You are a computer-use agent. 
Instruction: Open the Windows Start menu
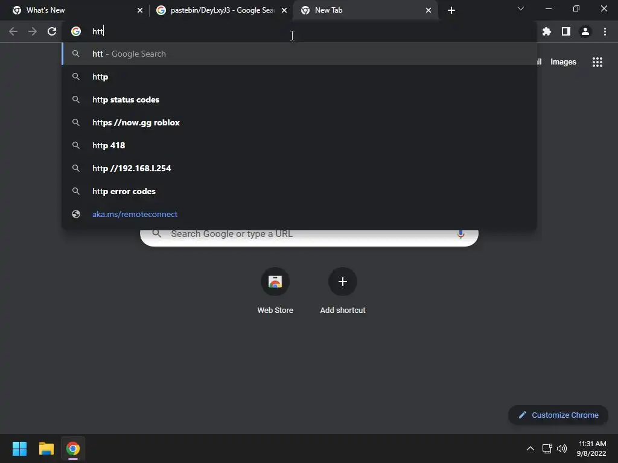point(20,449)
